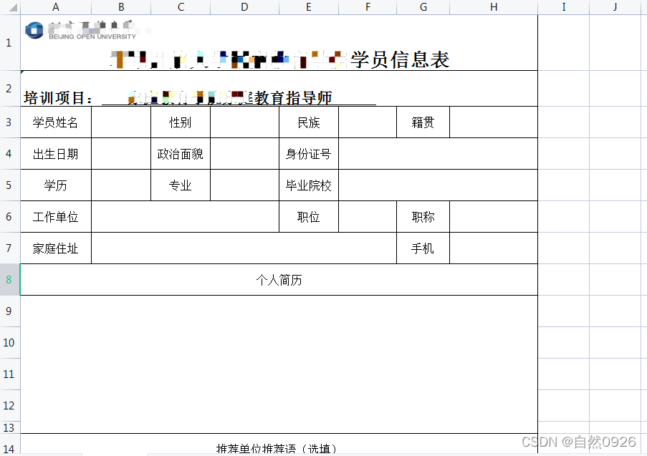Click the 职称 label cell
This screenshot has height=456, width=647.
(x=423, y=216)
